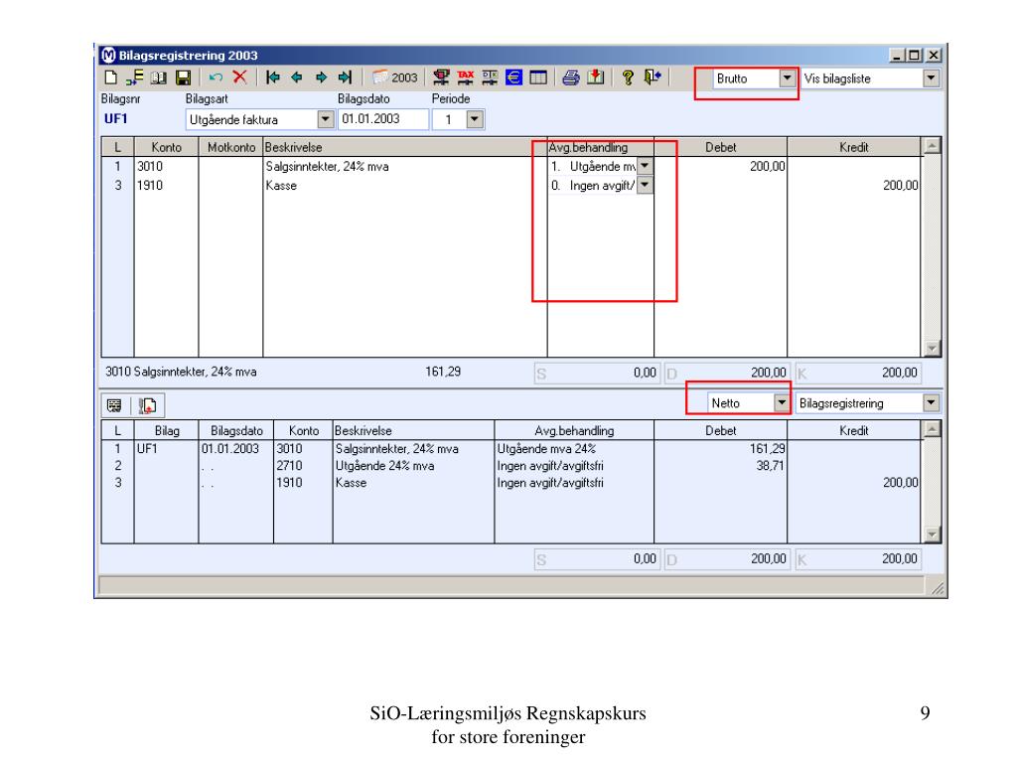
Task: Jump to the last voucher
Action: coord(345,77)
